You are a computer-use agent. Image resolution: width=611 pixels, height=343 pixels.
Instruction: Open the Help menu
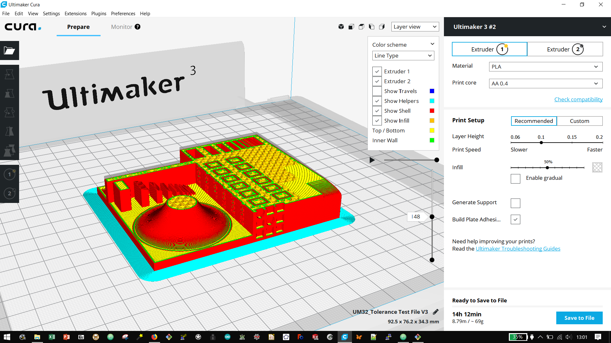[x=145, y=14]
